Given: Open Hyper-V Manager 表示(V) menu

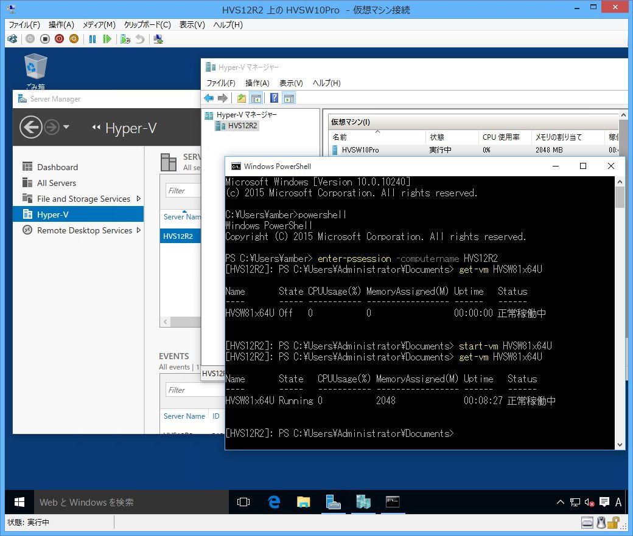Looking at the screenshot, I should 291,83.
